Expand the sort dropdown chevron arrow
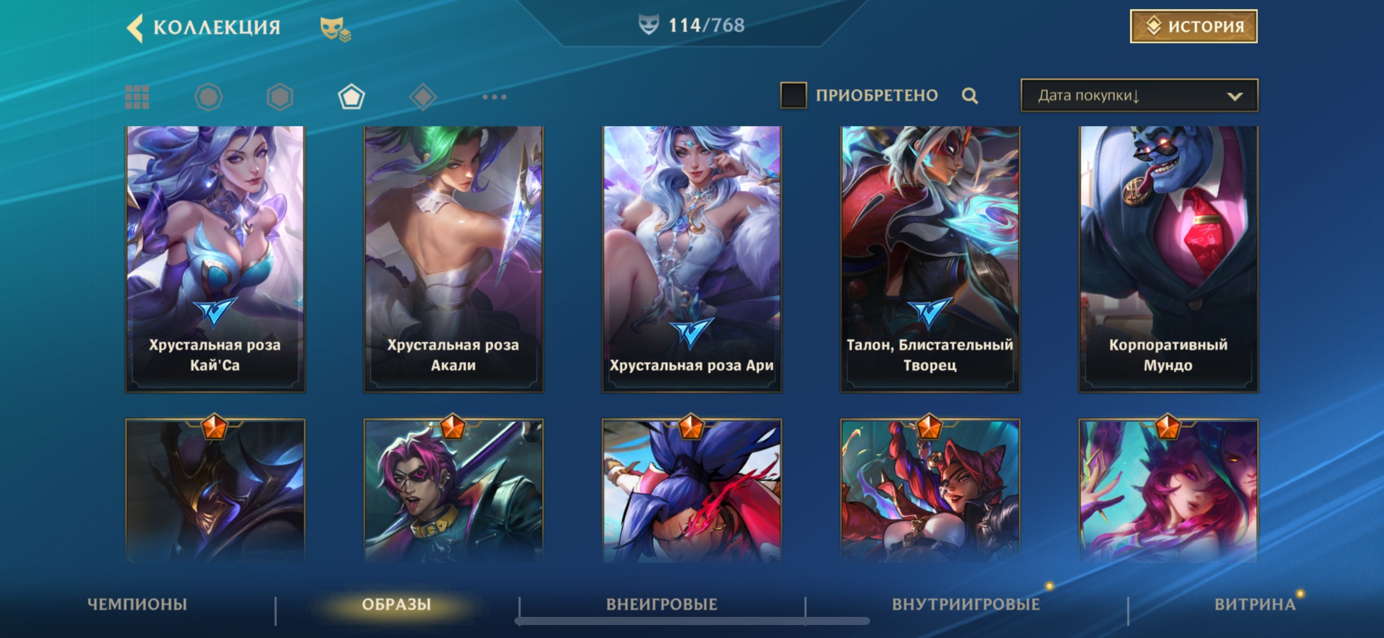This screenshot has height=638, width=1384. 1235,96
